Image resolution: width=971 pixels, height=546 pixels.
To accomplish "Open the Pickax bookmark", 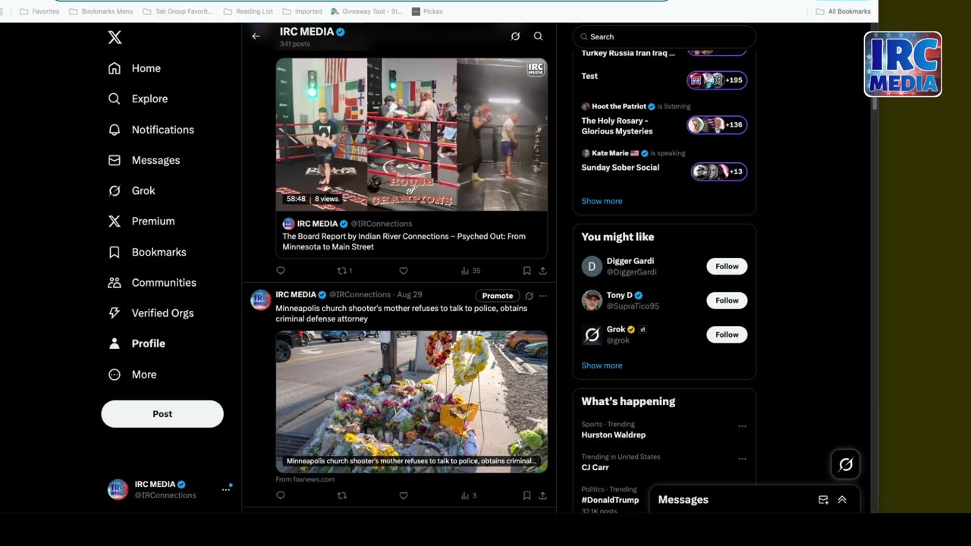I will click(x=427, y=11).
